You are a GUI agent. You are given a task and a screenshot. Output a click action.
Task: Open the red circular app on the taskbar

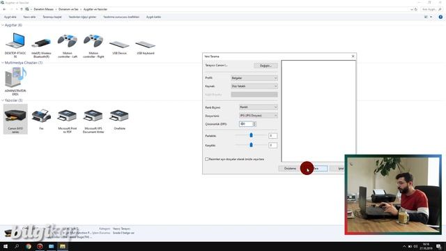[x=40, y=246]
